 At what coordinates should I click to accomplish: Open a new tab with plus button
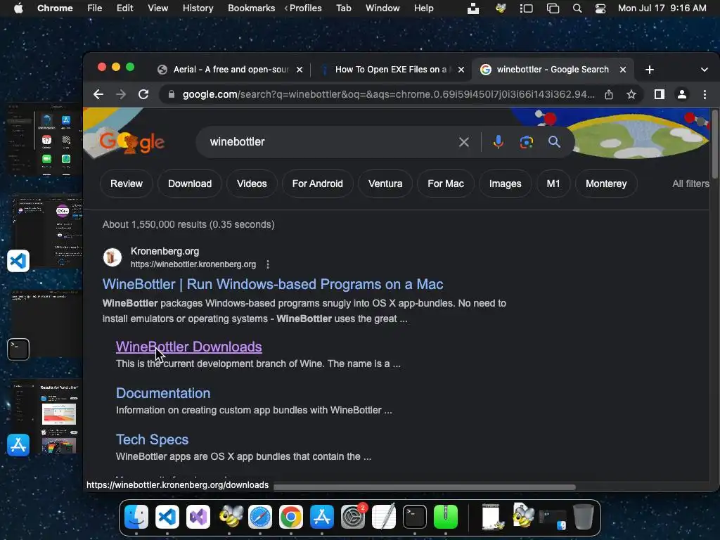click(x=649, y=70)
